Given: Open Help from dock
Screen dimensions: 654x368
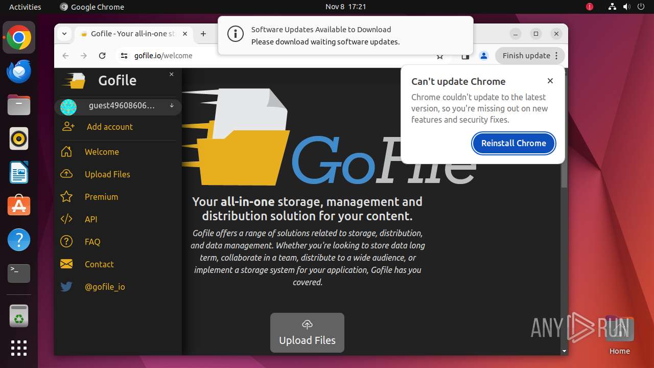Looking at the screenshot, I should tap(19, 240).
